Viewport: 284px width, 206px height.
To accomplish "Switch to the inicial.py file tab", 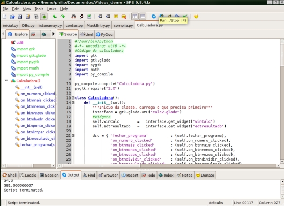I will (x=11, y=26).
